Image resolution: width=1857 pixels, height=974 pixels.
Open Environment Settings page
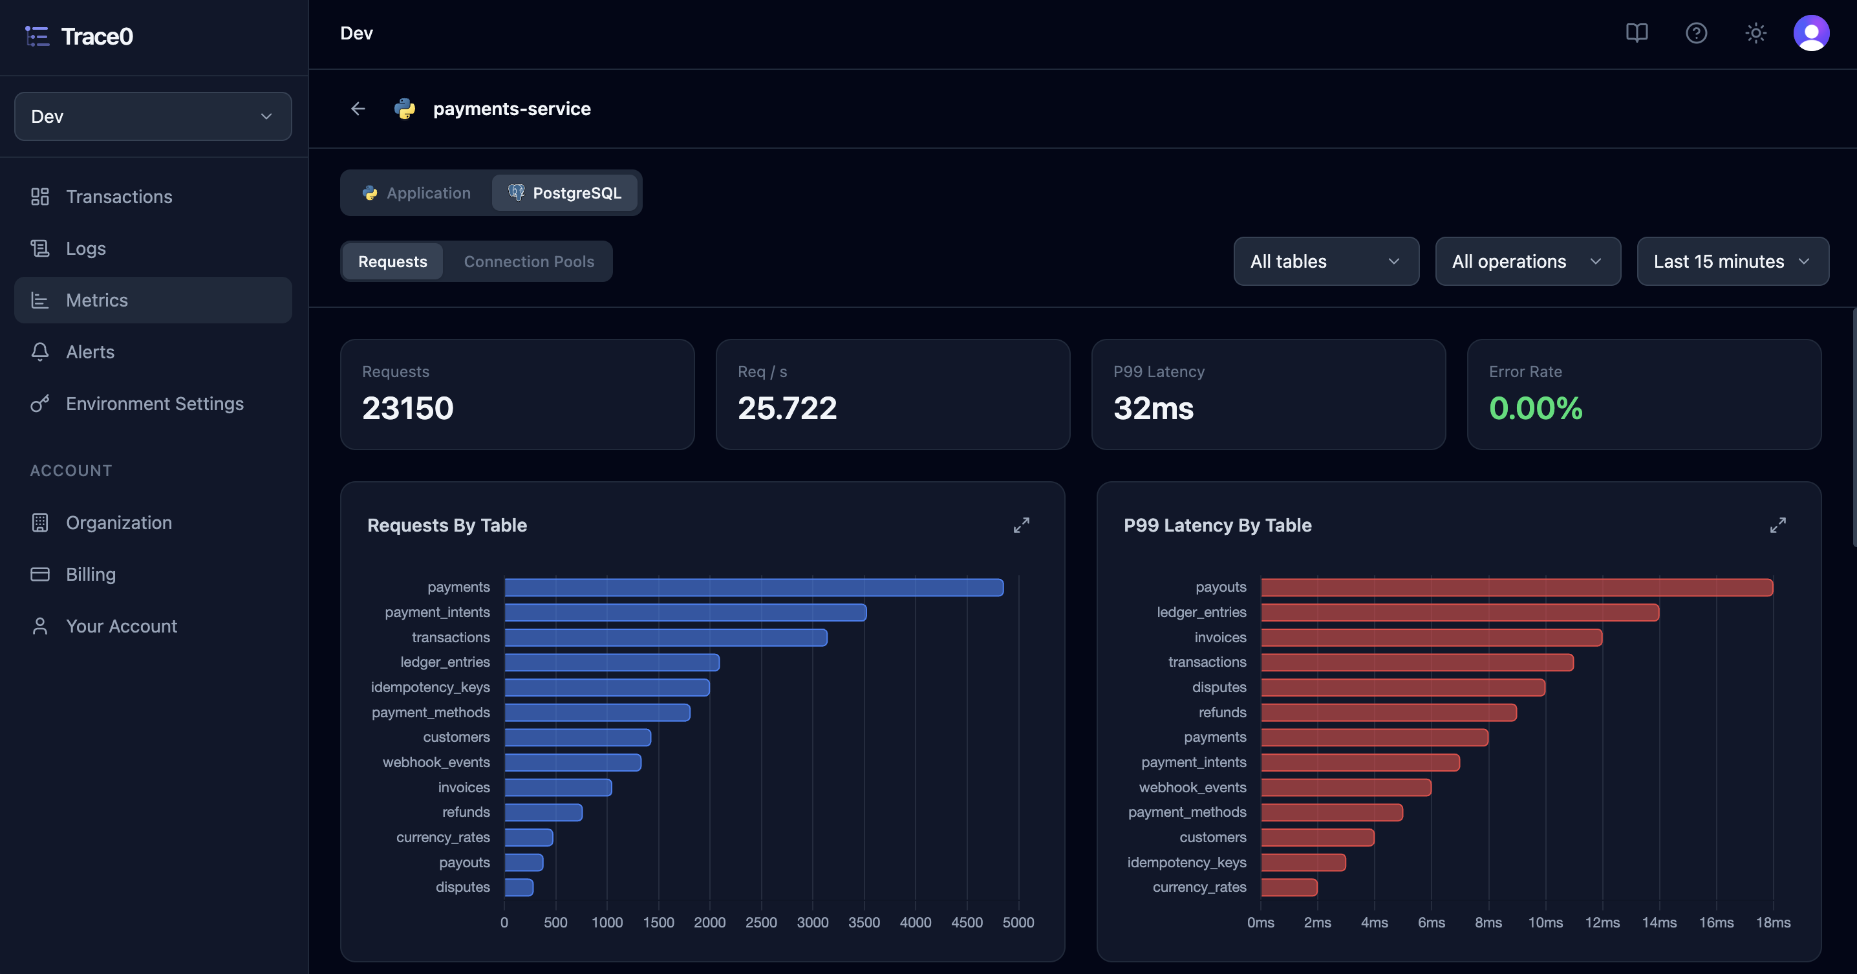153,404
